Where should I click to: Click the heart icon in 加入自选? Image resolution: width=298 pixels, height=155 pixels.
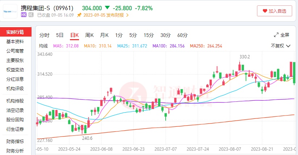click(265, 11)
